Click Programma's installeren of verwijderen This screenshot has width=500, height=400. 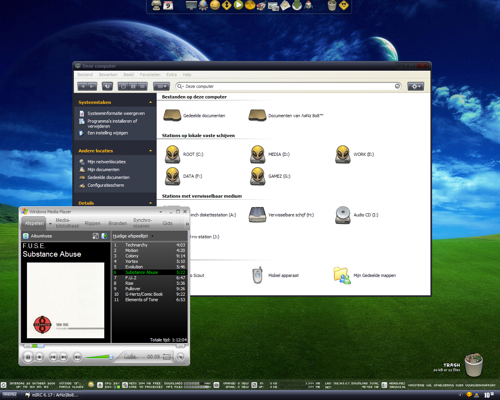pyautogui.click(x=112, y=123)
